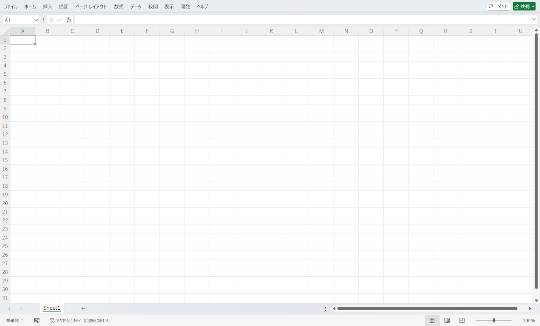Click the scrollbar resize dots handle

coord(325,308)
